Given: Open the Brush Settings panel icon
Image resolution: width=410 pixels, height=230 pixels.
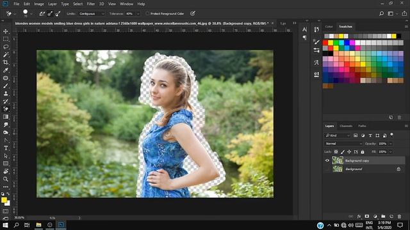Looking at the screenshot, I should 316,42.
